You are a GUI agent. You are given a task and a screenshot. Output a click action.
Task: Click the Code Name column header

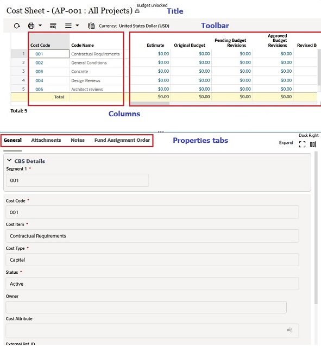pyautogui.click(x=96, y=41)
